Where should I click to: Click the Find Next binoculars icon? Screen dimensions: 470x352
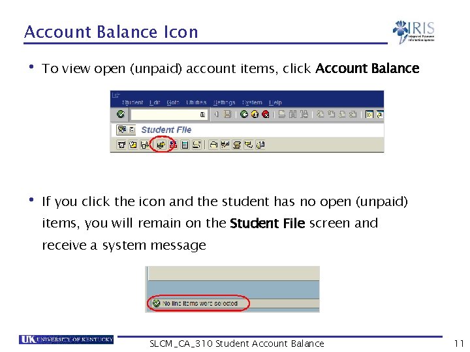pyautogui.click(x=304, y=114)
